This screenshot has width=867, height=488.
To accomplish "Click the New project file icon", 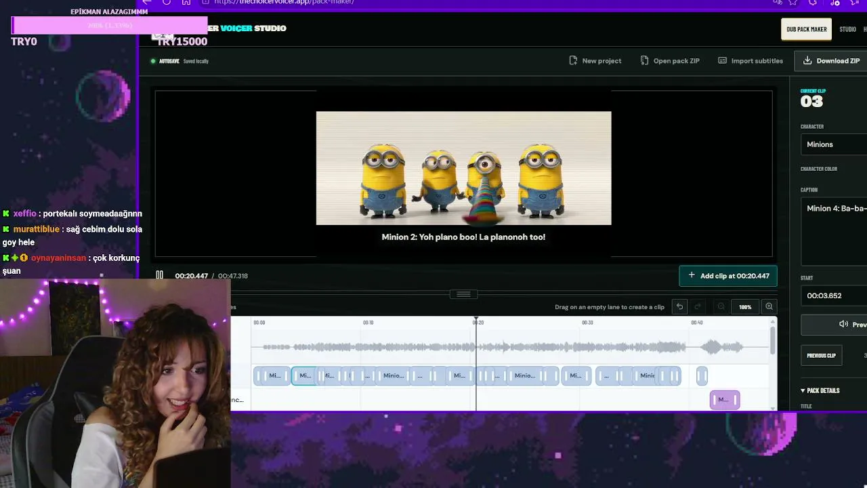I will coord(573,60).
